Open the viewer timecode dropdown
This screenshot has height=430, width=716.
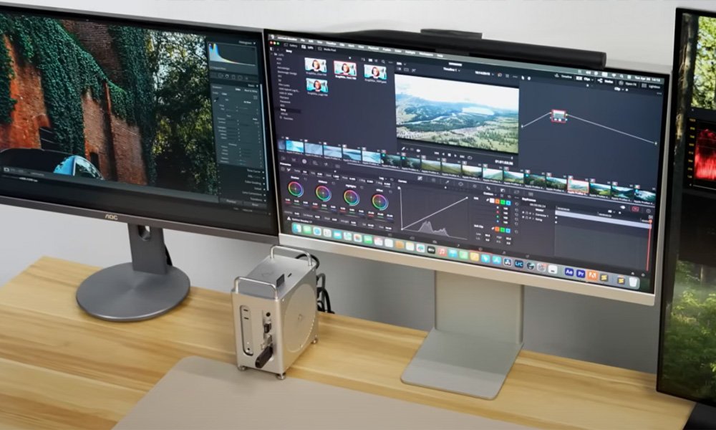[x=485, y=74]
